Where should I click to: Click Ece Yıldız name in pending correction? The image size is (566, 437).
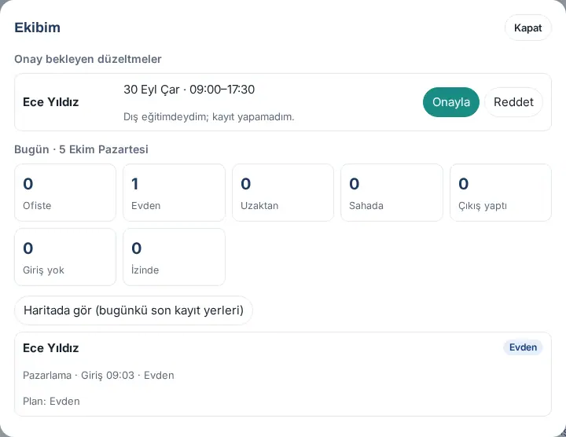[x=50, y=102]
